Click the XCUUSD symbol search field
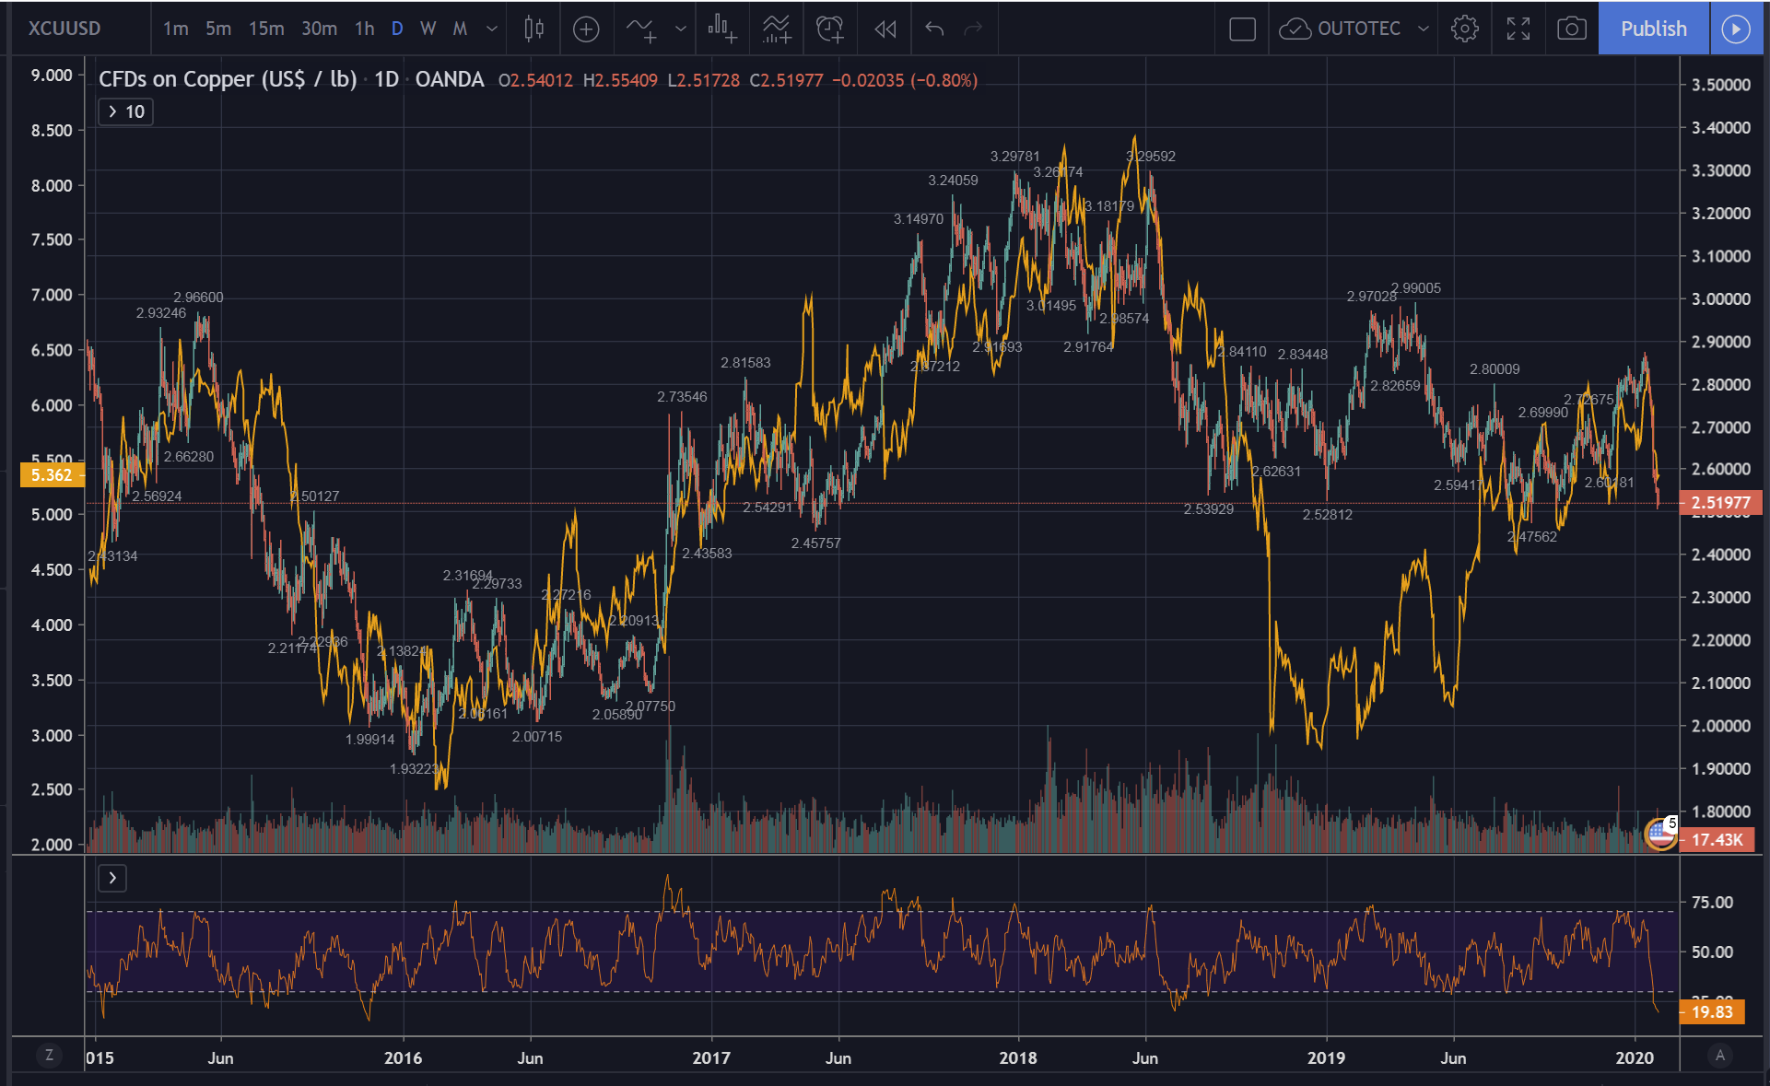Image resolution: width=1770 pixels, height=1086 pixels. [x=64, y=29]
